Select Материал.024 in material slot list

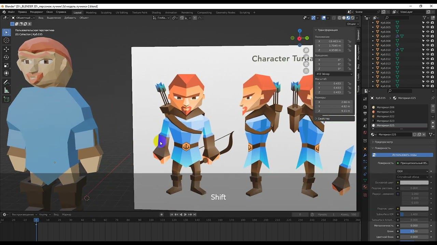[385, 112]
